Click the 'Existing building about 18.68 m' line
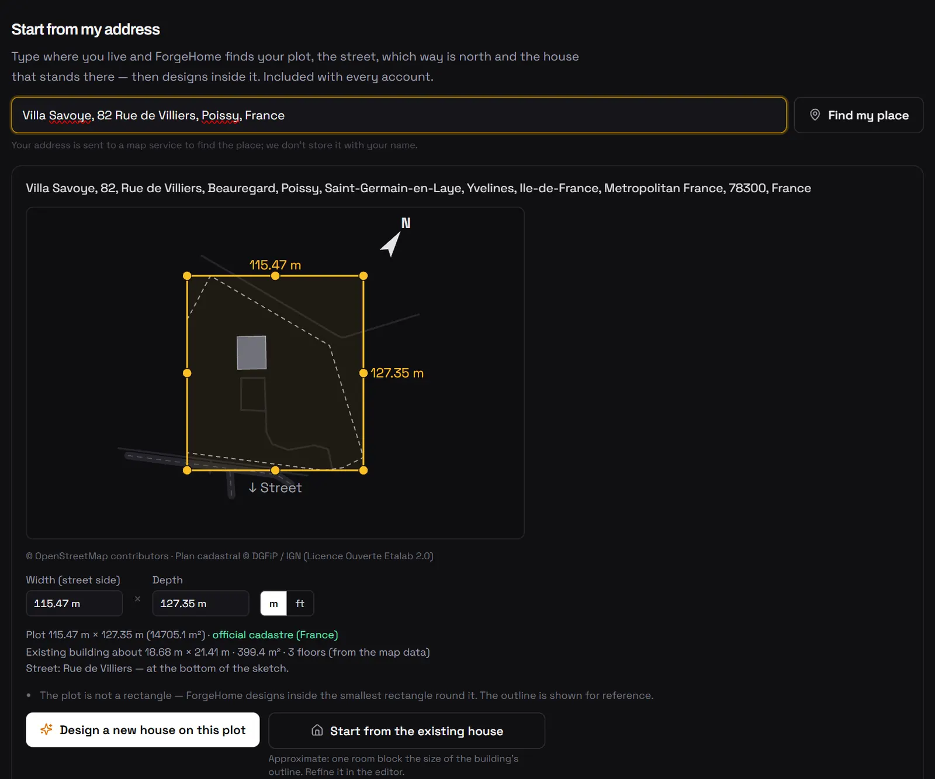Image resolution: width=935 pixels, height=779 pixels. click(x=228, y=652)
